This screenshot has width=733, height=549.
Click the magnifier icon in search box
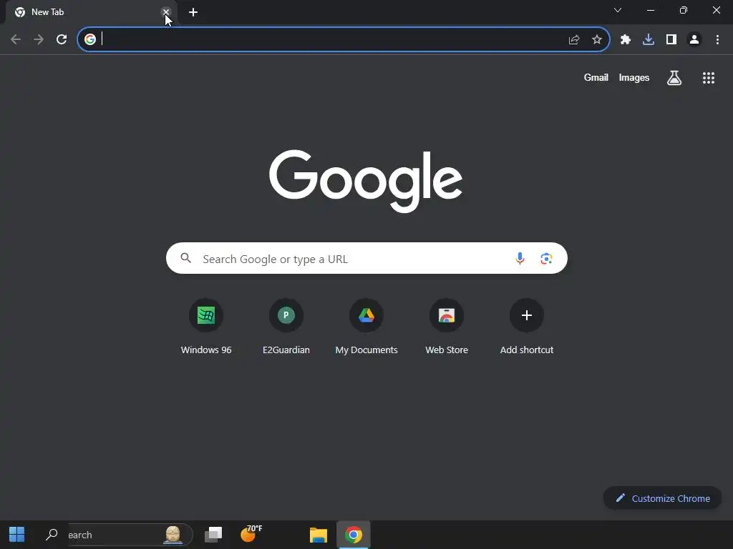pos(185,258)
